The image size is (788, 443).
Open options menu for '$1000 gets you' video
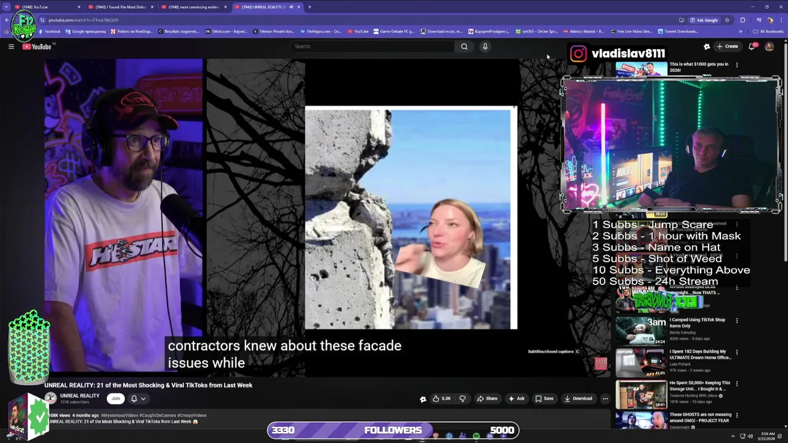pos(737,65)
